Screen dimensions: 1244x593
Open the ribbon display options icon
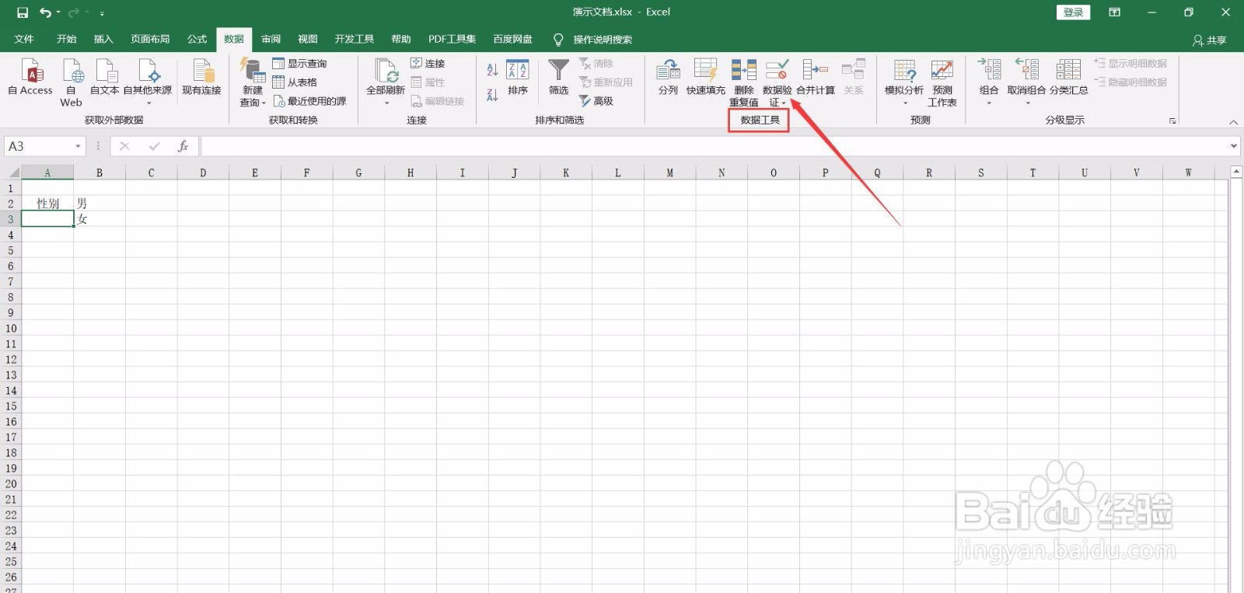[x=1114, y=12]
